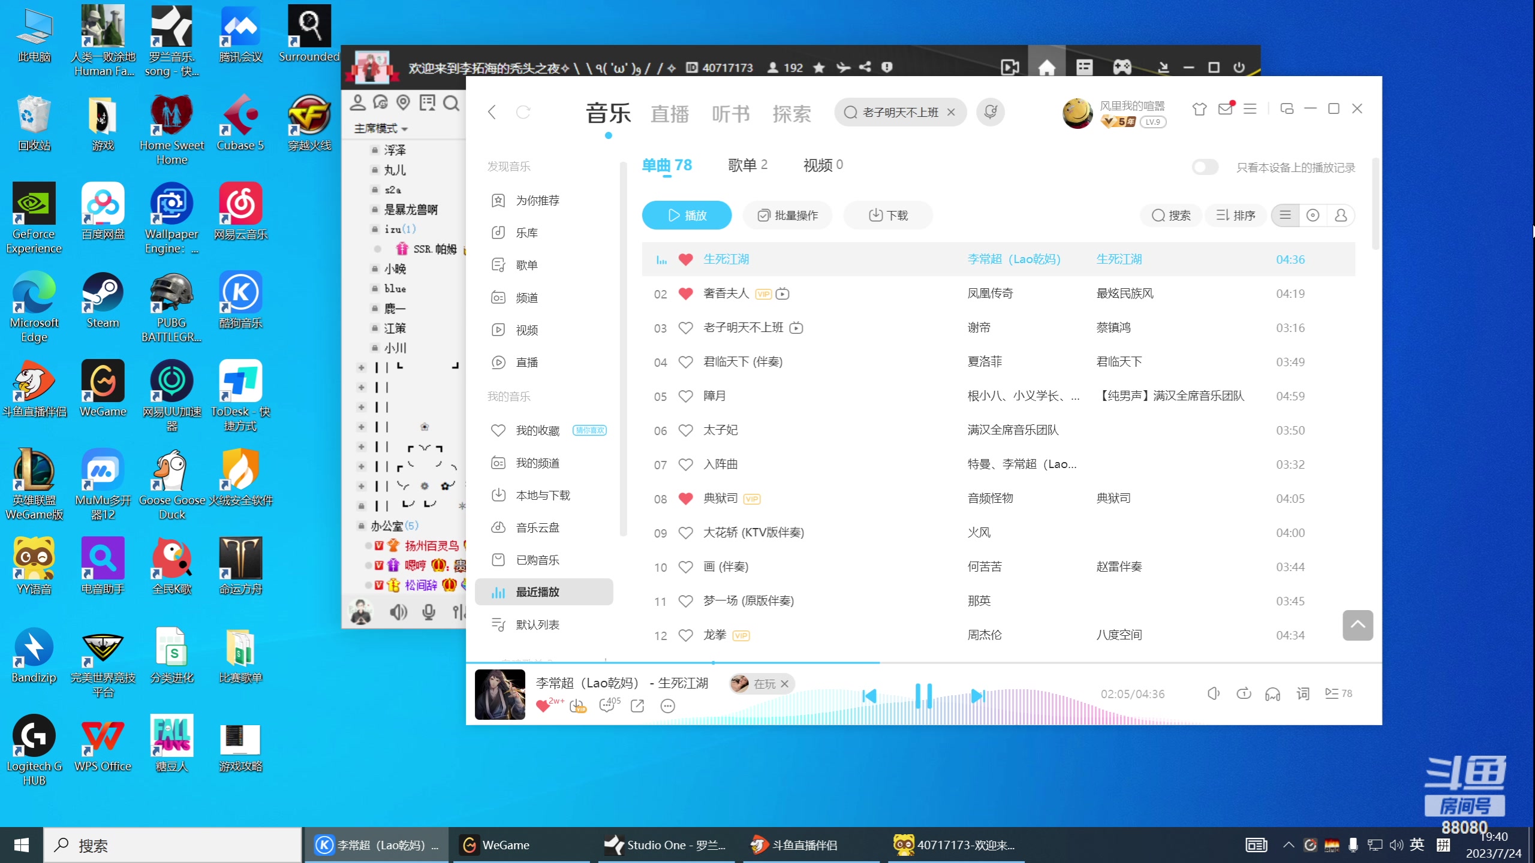Click the search box containing 老子明天不上班
Screen dimensions: 1535x863
click(x=896, y=112)
